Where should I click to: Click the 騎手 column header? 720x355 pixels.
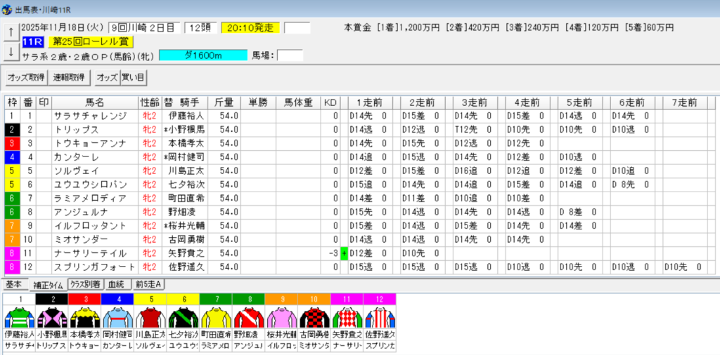(188, 102)
